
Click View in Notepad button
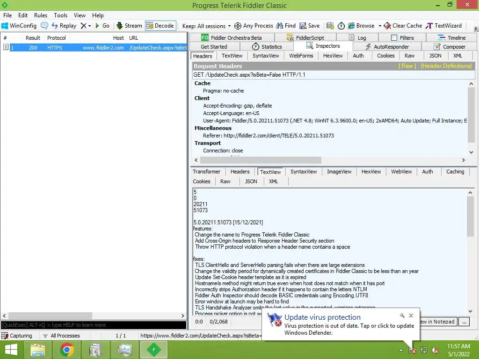tap(439, 322)
